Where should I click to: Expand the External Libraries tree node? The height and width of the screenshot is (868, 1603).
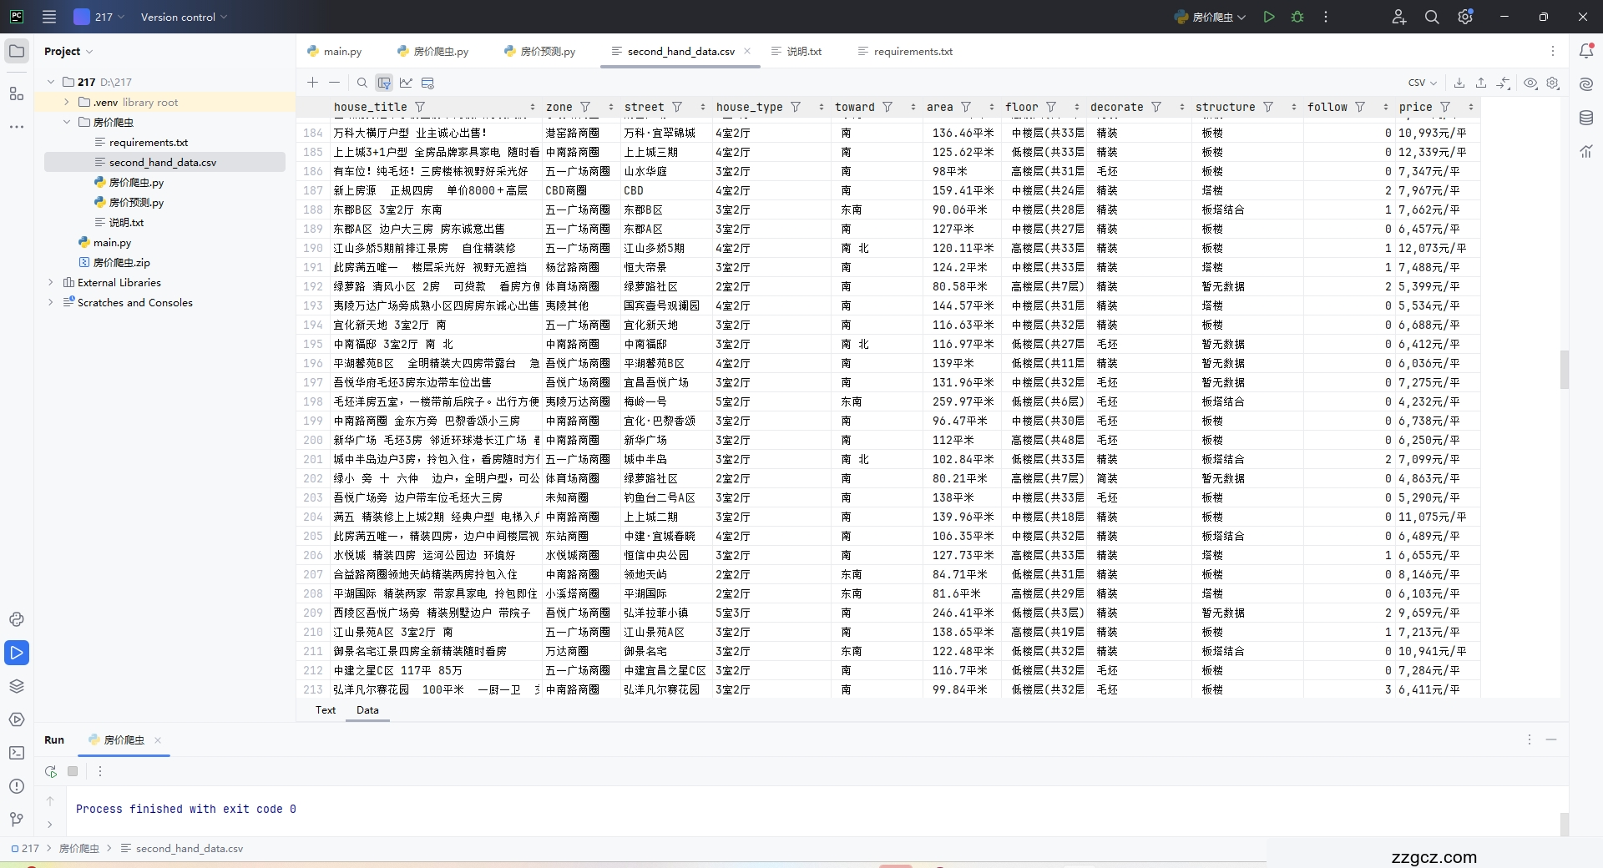(51, 283)
